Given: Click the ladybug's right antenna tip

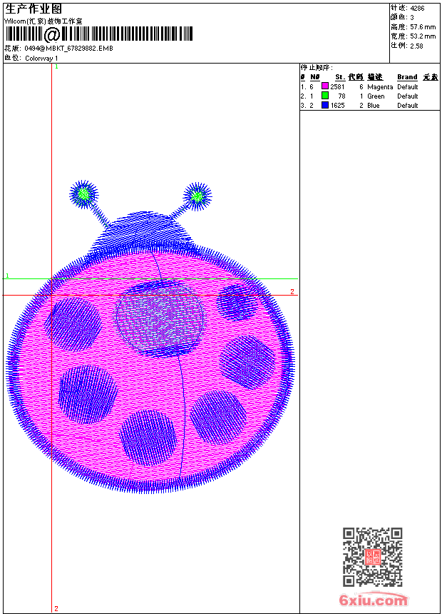Looking at the screenshot, I should pos(197,195).
